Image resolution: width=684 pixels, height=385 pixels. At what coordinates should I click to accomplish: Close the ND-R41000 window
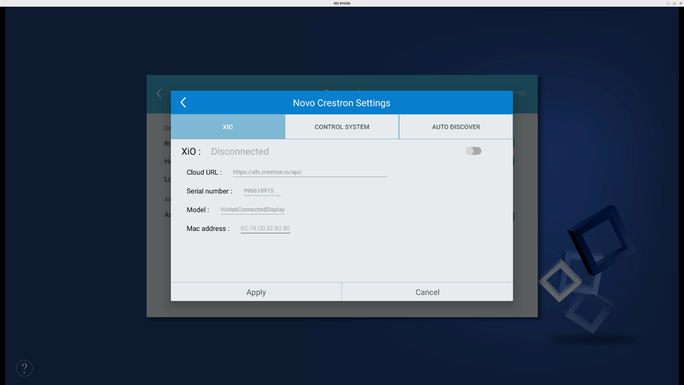(x=680, y=3)
